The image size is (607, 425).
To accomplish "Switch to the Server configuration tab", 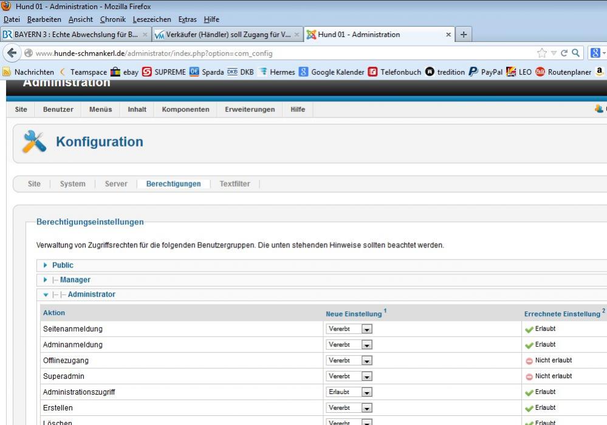I will pos(116,184).
